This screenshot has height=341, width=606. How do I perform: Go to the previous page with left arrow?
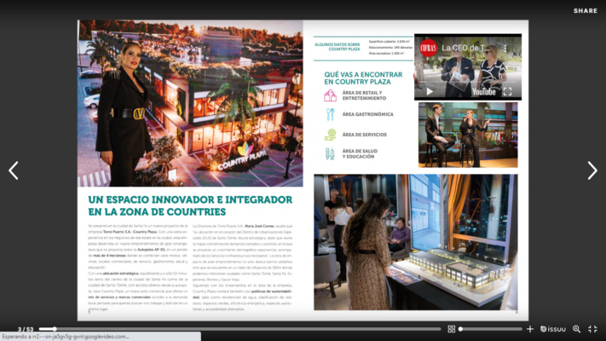tap(14, 170)
